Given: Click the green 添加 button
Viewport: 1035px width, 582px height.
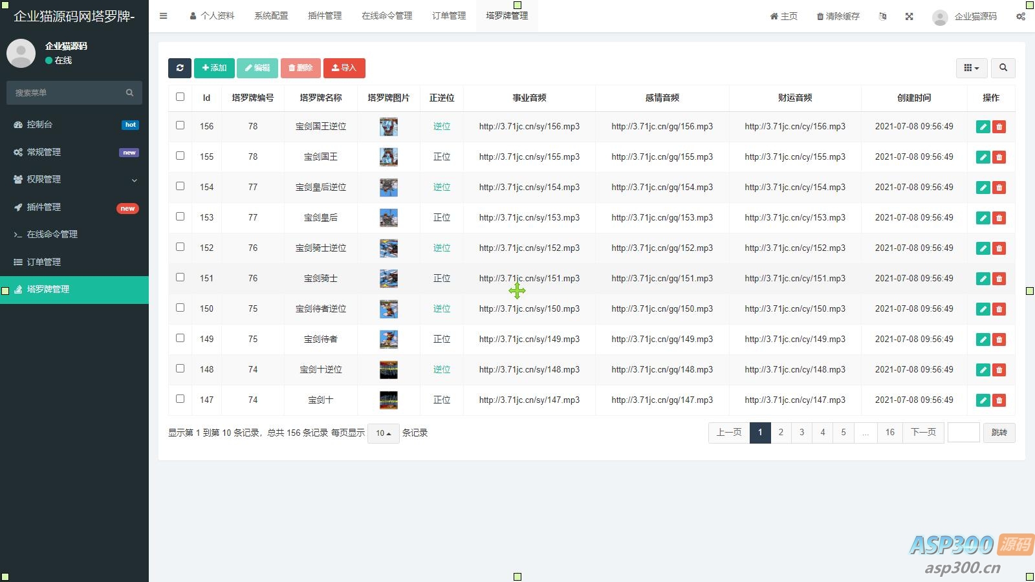Looking at the screenshot, I should [x=214, y=68].
